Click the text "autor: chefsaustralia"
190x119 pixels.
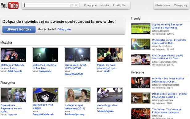point(162,100)
